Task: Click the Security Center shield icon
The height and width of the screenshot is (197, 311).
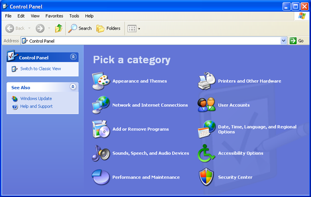Action: [207, 177]
